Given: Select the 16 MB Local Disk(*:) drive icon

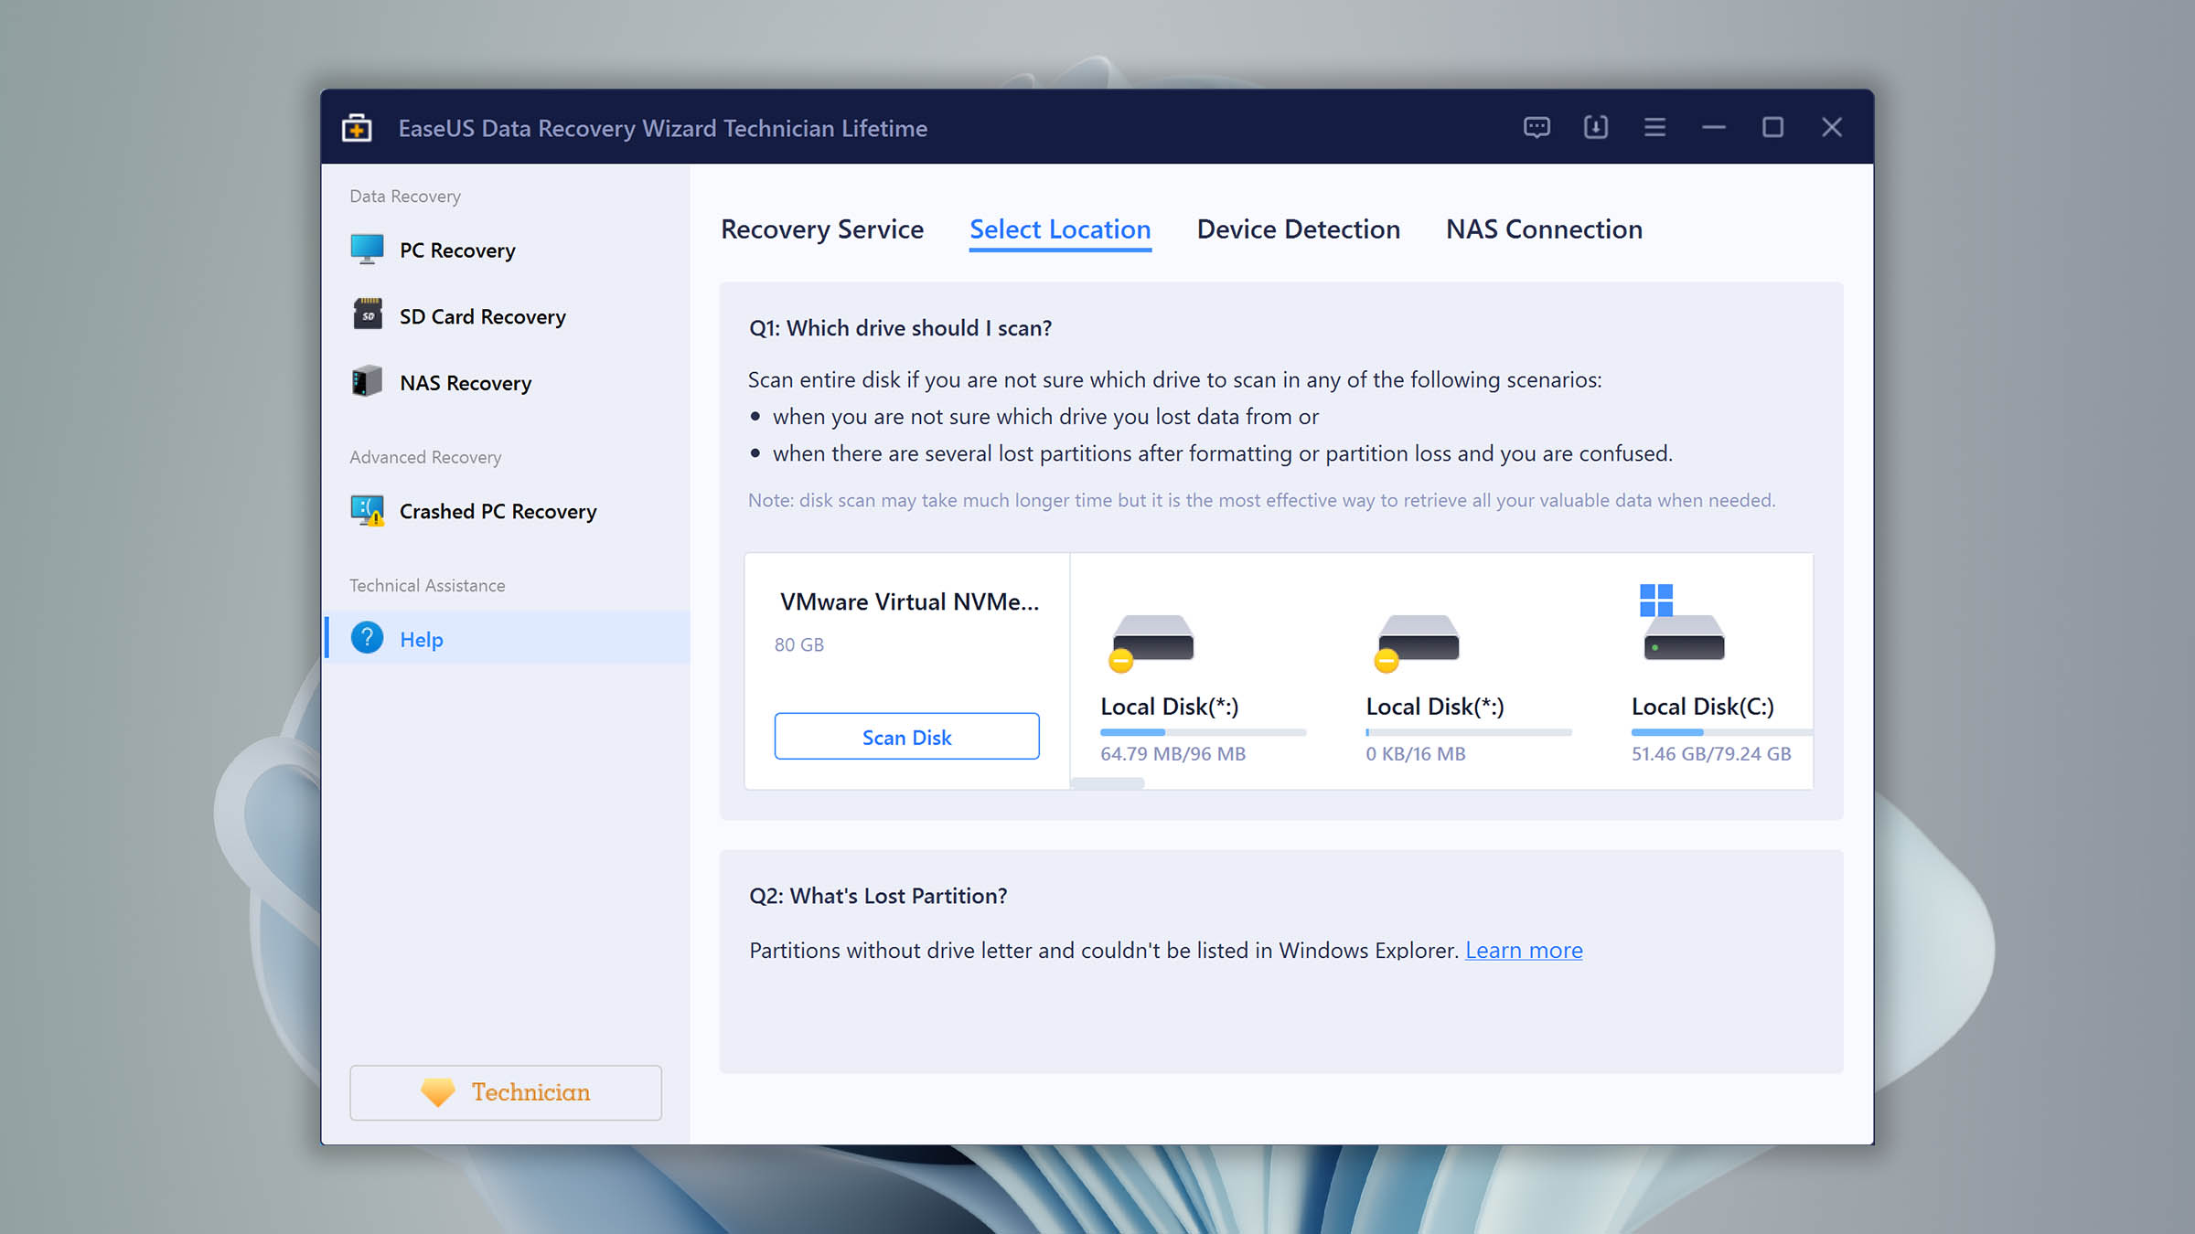Looking at the screenshot, I should click(x=1416, y=643).
